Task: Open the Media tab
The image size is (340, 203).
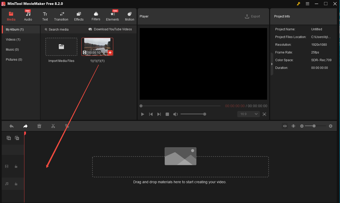Action: pyautogui.click(x=11, y=16)
